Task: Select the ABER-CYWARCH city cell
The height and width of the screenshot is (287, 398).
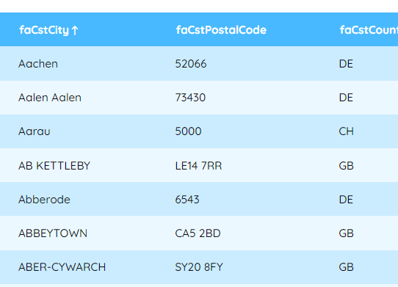Action: click(62, 267)
